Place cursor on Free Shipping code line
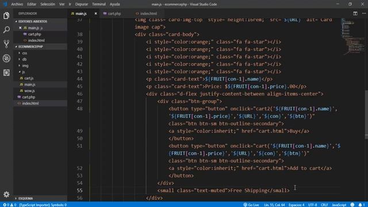 [x=224, y=190]
